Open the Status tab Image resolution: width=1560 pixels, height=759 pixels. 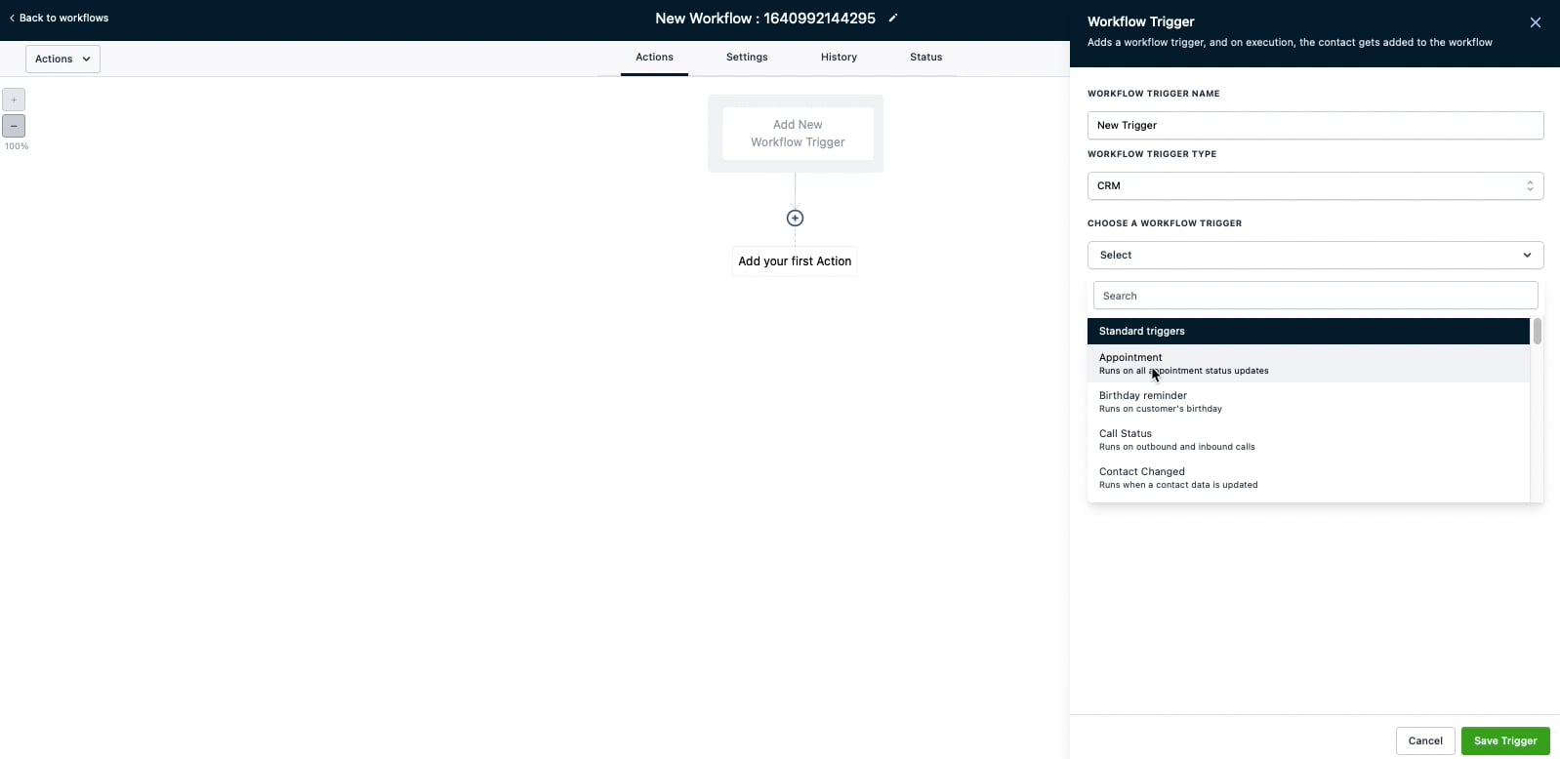coord(925,58)
